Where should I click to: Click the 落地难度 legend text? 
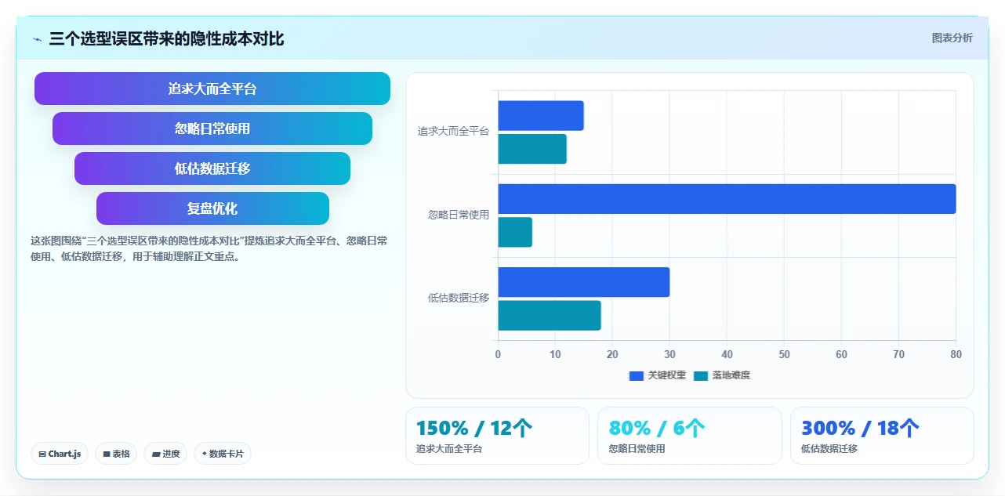tap(731, 376)
